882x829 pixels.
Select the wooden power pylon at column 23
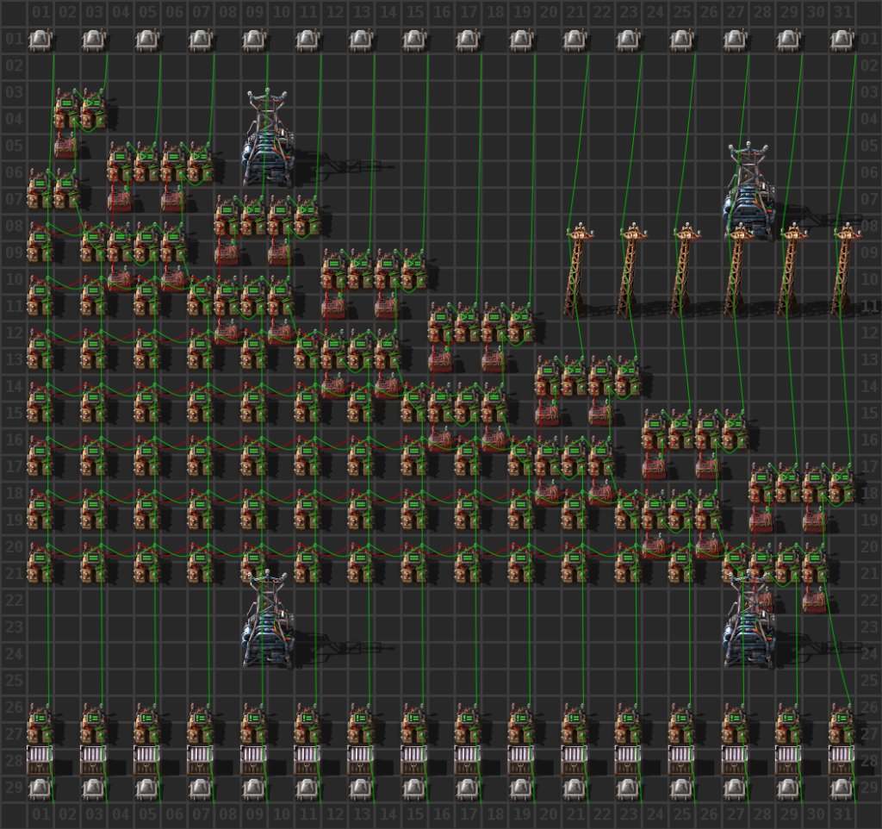[631, 270]
